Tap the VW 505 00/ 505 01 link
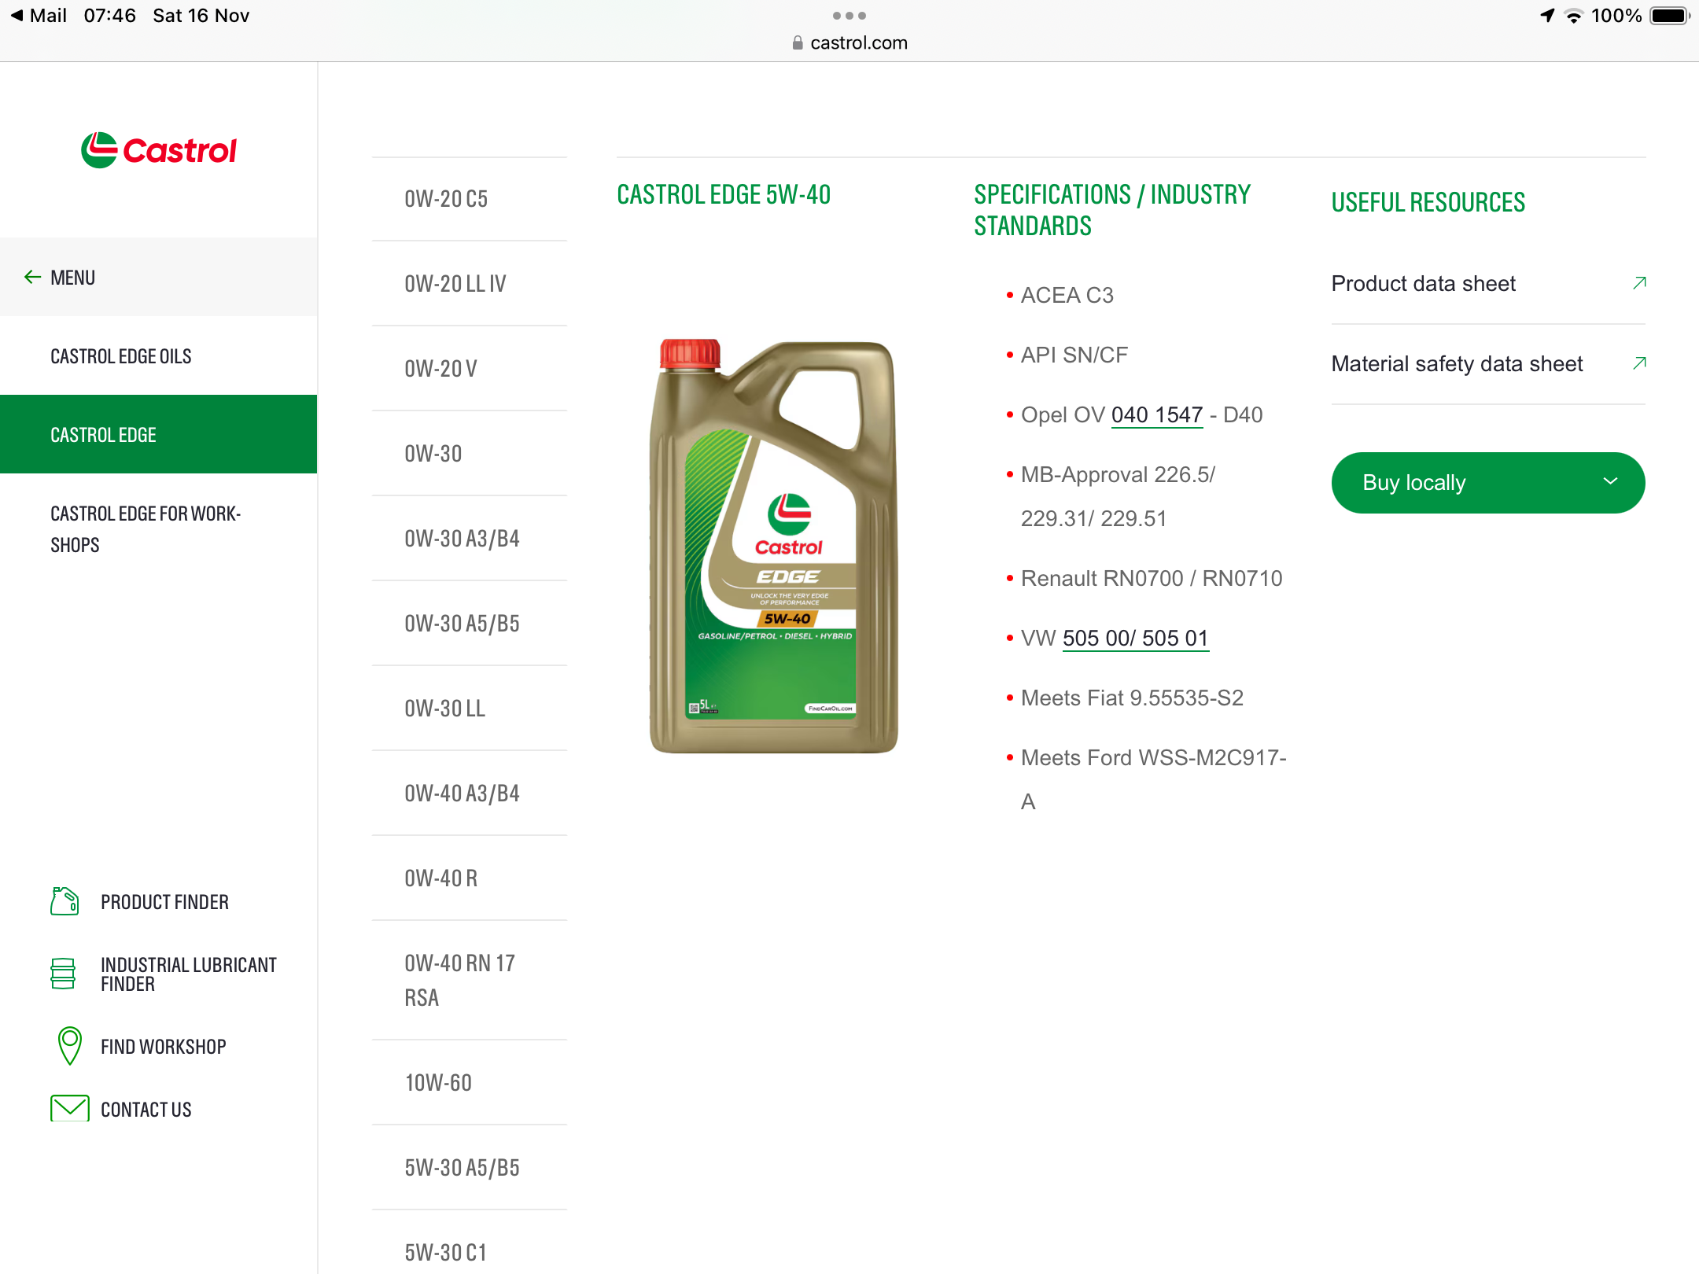Image resolution: width=1699 pixels, height=1274 pixels. 1135,639
